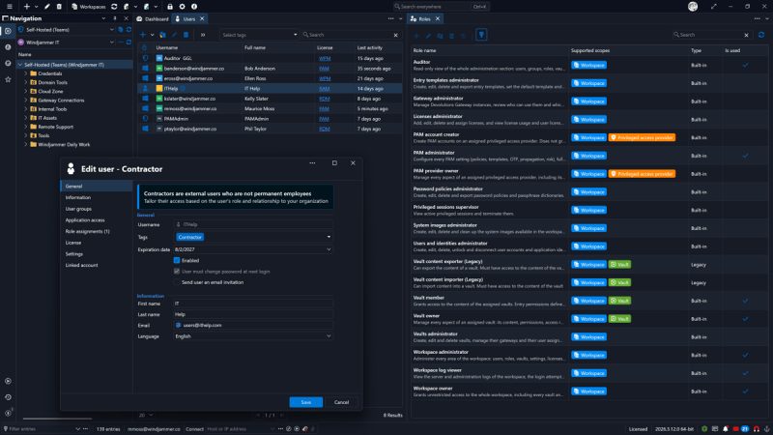This screenshot has height=435, width=773.
Task: Expand the IT Assets folder
Action: [x=26, y=118]
